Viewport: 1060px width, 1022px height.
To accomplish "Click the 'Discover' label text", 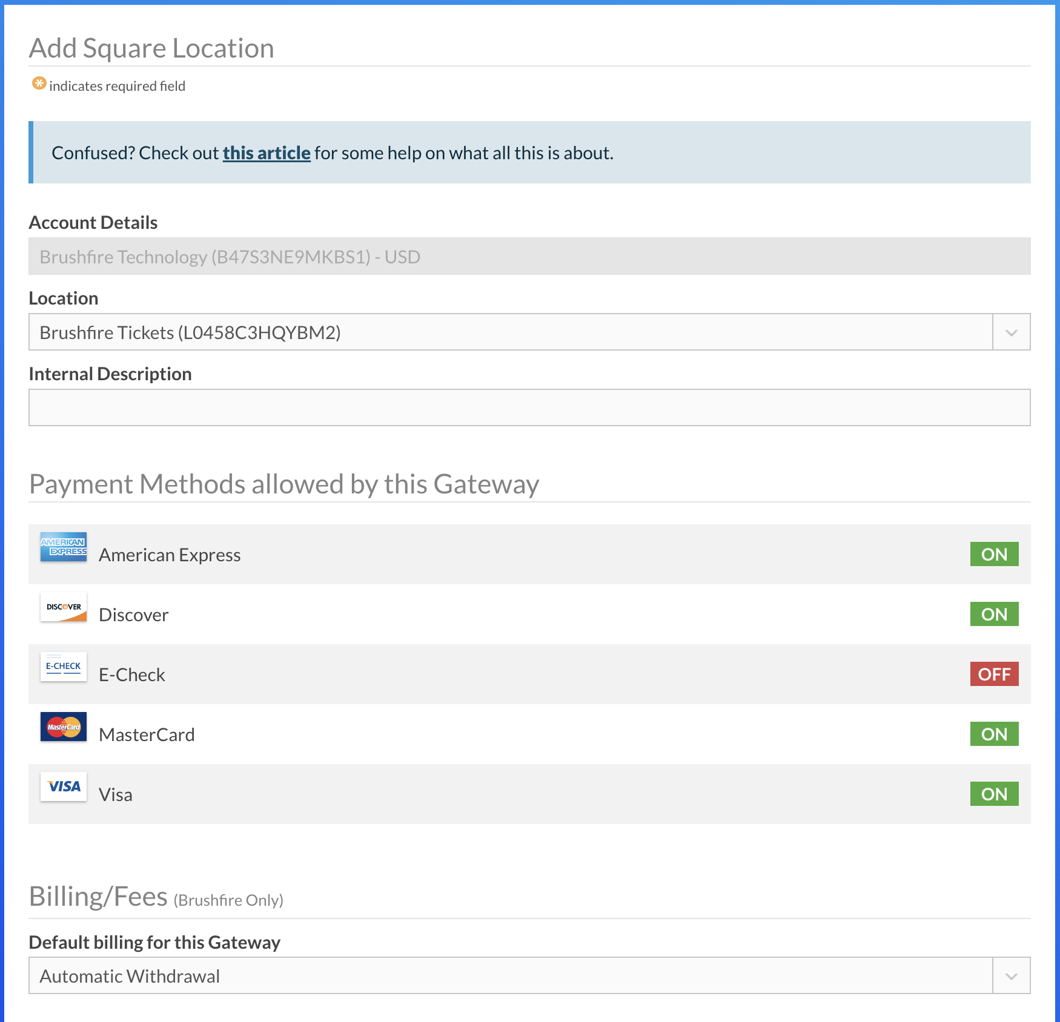I will point(134,615).
